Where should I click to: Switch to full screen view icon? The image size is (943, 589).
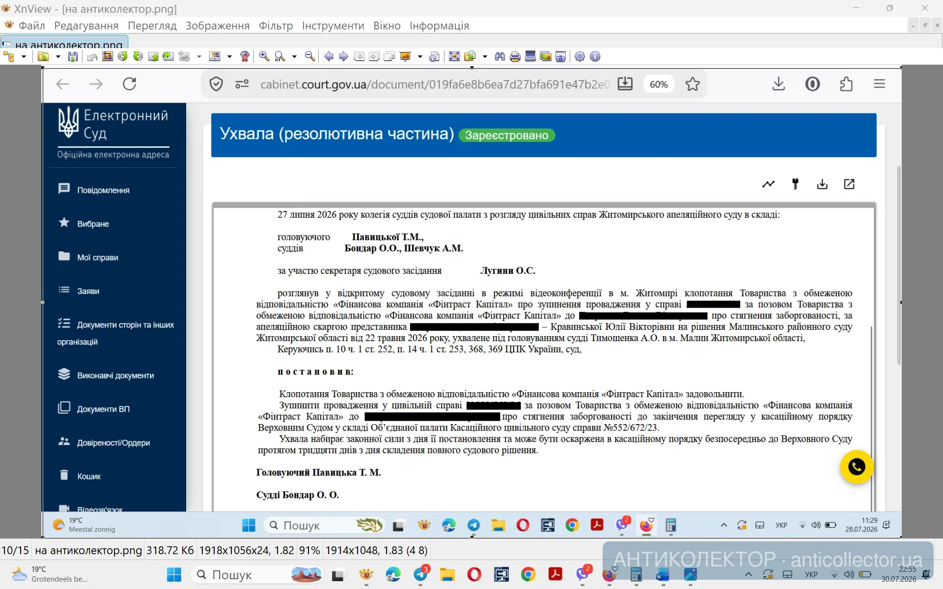click(x=454, y=56)
